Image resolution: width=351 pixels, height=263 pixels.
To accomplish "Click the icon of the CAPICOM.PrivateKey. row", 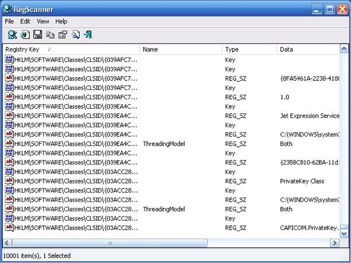I will tap(9, 227).
